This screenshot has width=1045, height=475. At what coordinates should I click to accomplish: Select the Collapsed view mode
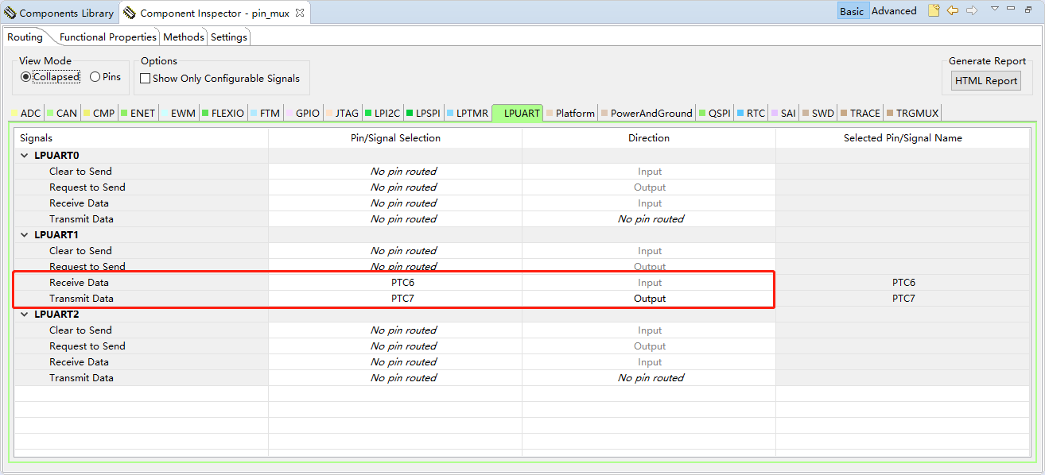coord(50,77)
